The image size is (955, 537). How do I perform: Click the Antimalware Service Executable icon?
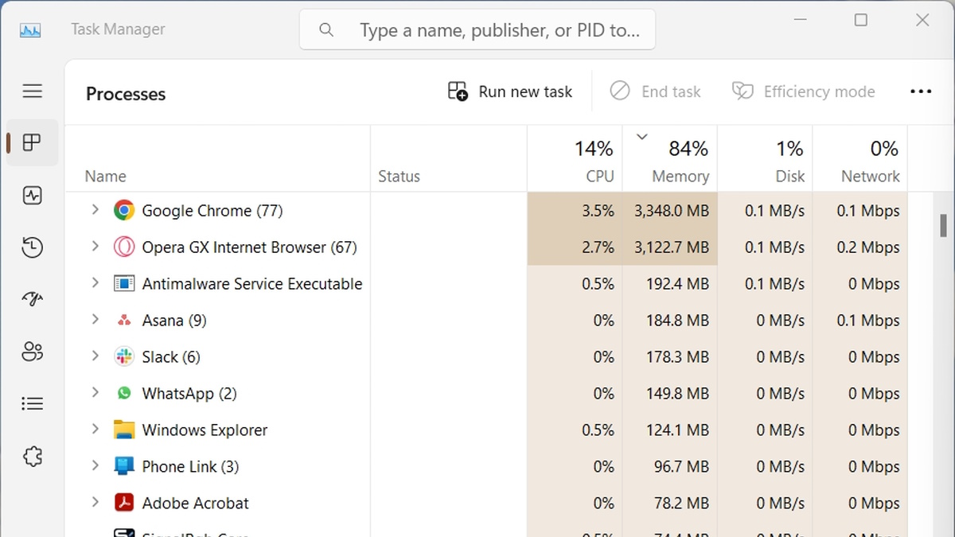click(x=124, y=284)
